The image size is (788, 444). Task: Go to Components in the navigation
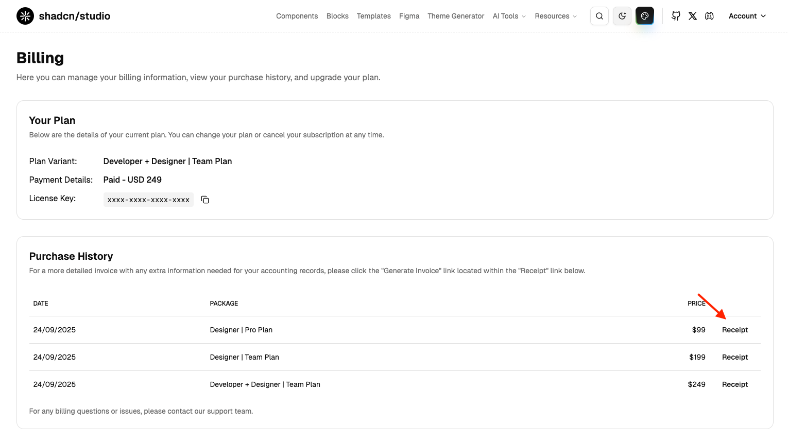(x=297, y=16)
